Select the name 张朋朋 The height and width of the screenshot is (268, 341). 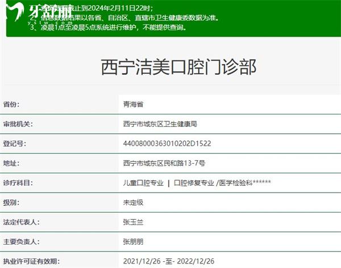click(x=133, y=241)
